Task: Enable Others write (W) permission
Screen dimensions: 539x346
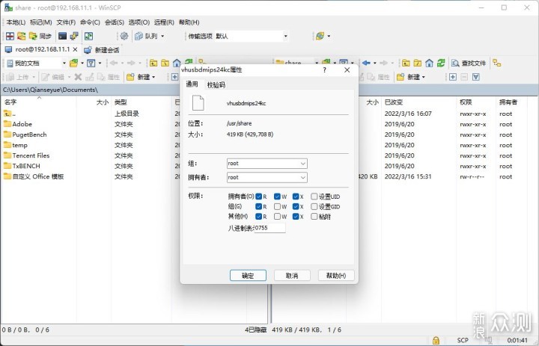Action: [278, 217]
